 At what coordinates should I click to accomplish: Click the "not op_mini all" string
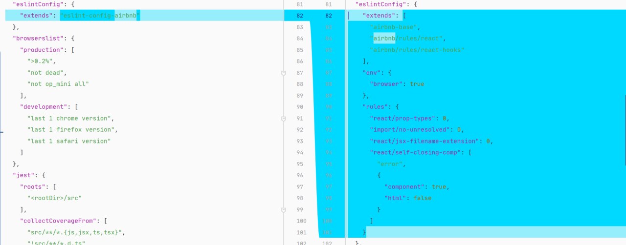(x=58, y=84)
